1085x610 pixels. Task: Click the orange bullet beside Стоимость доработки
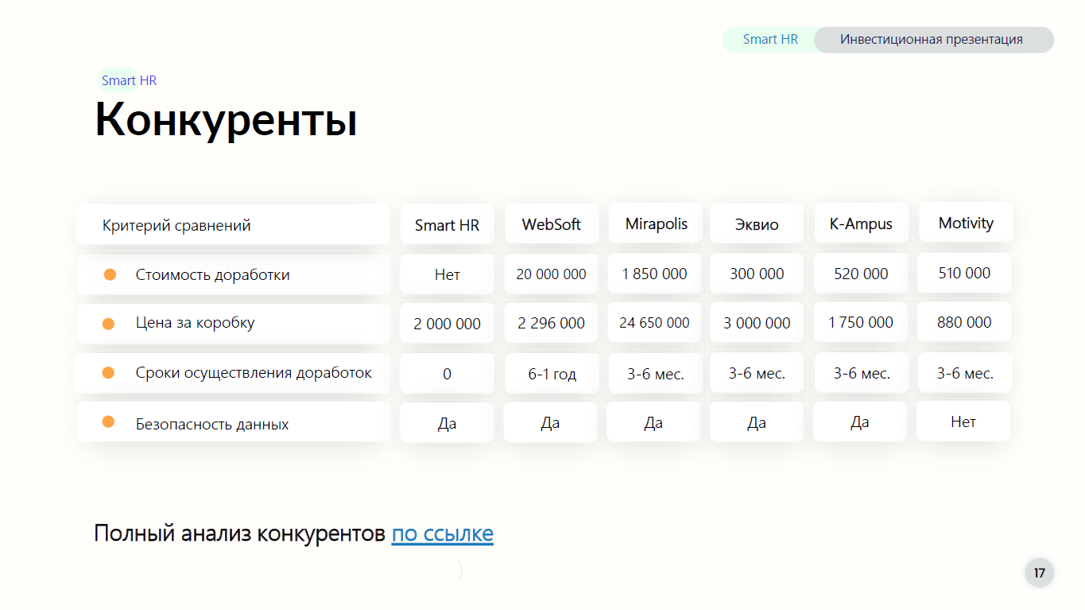(x=110, y=274)
